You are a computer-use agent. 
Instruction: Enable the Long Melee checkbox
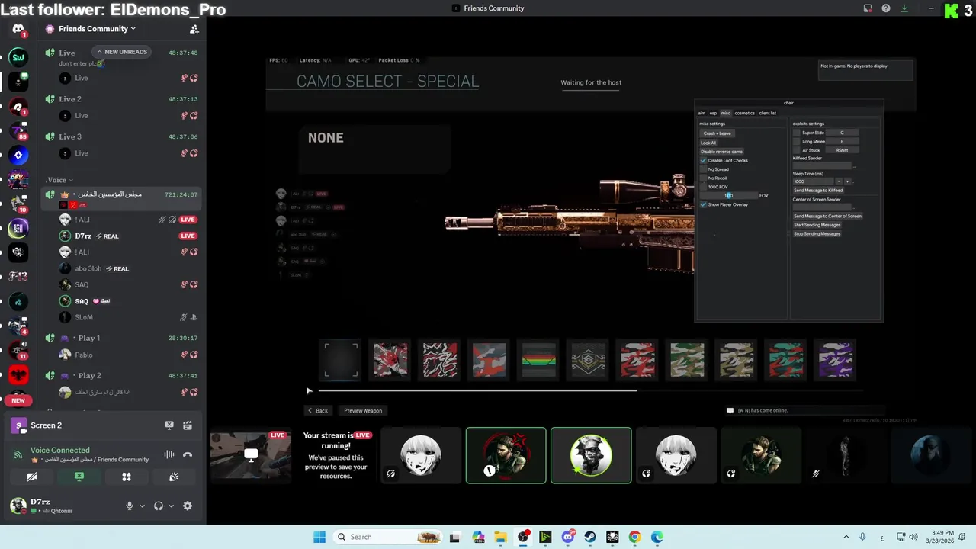796,141
